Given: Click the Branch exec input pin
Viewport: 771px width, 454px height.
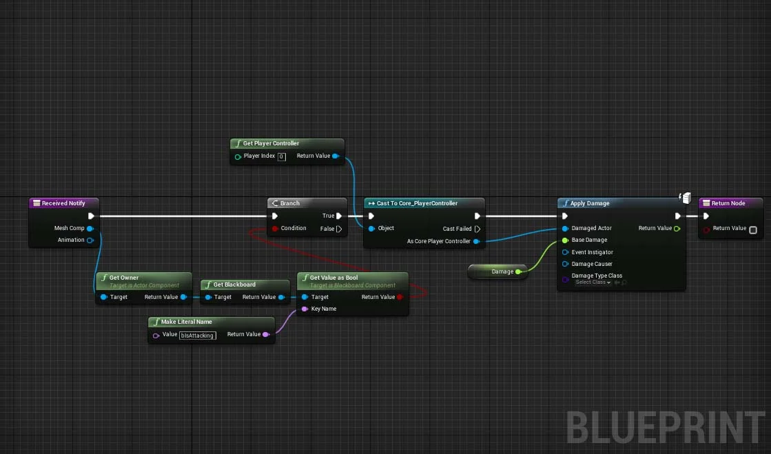Looking at the screenshot, I should tap(275, 216).
